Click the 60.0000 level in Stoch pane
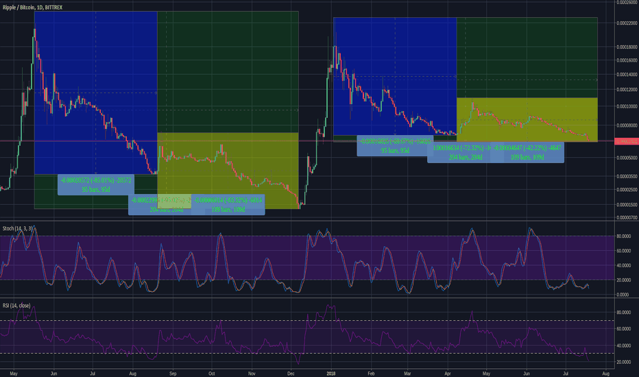The height and width of the screenshot is (377, 639). tap(624, 251)
